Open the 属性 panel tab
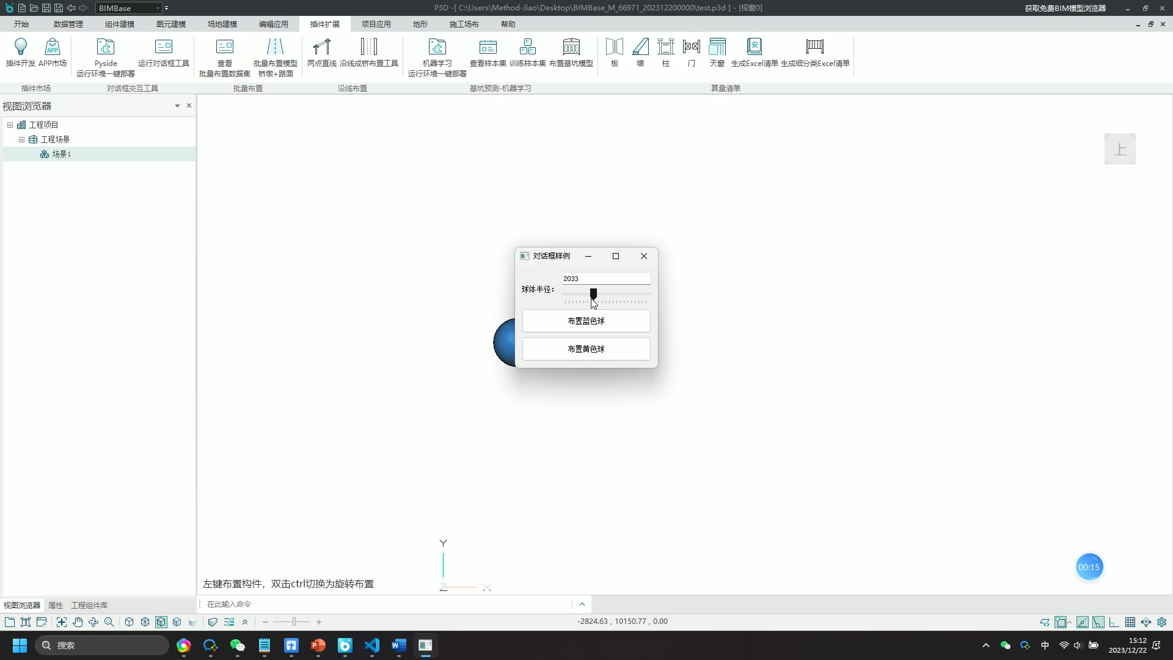This screenshot has height=660, width=1173. [x=56, y=605]
